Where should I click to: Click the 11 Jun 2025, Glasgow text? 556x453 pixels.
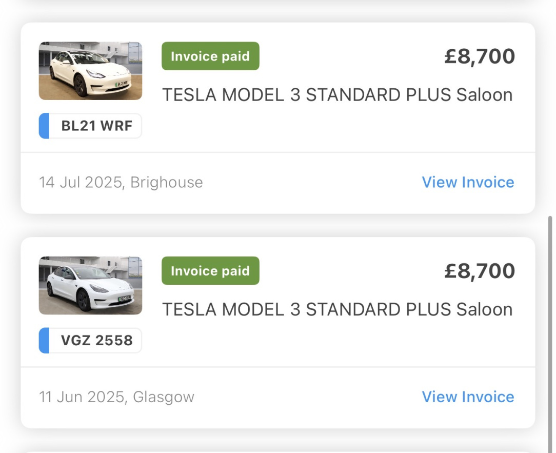coord(117,397)
